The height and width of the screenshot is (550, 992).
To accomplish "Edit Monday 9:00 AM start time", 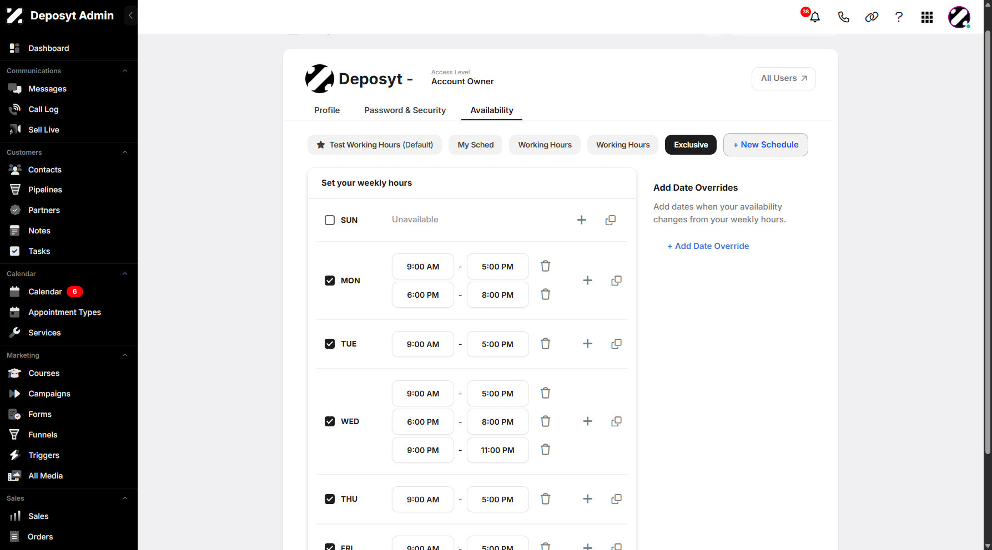I will (x=423, y=267).
